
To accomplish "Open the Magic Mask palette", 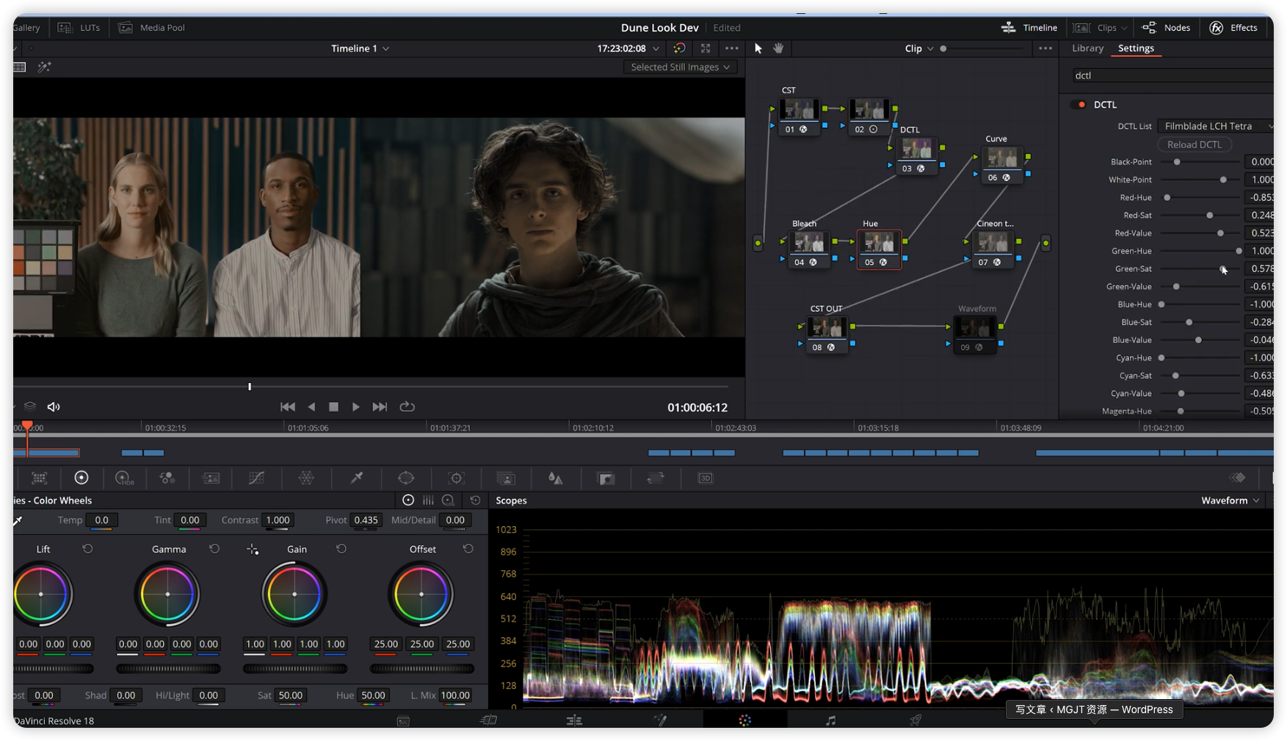I will [506, 478].
